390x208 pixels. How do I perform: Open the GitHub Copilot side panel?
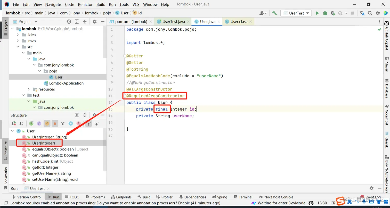(x=387, y=35)
